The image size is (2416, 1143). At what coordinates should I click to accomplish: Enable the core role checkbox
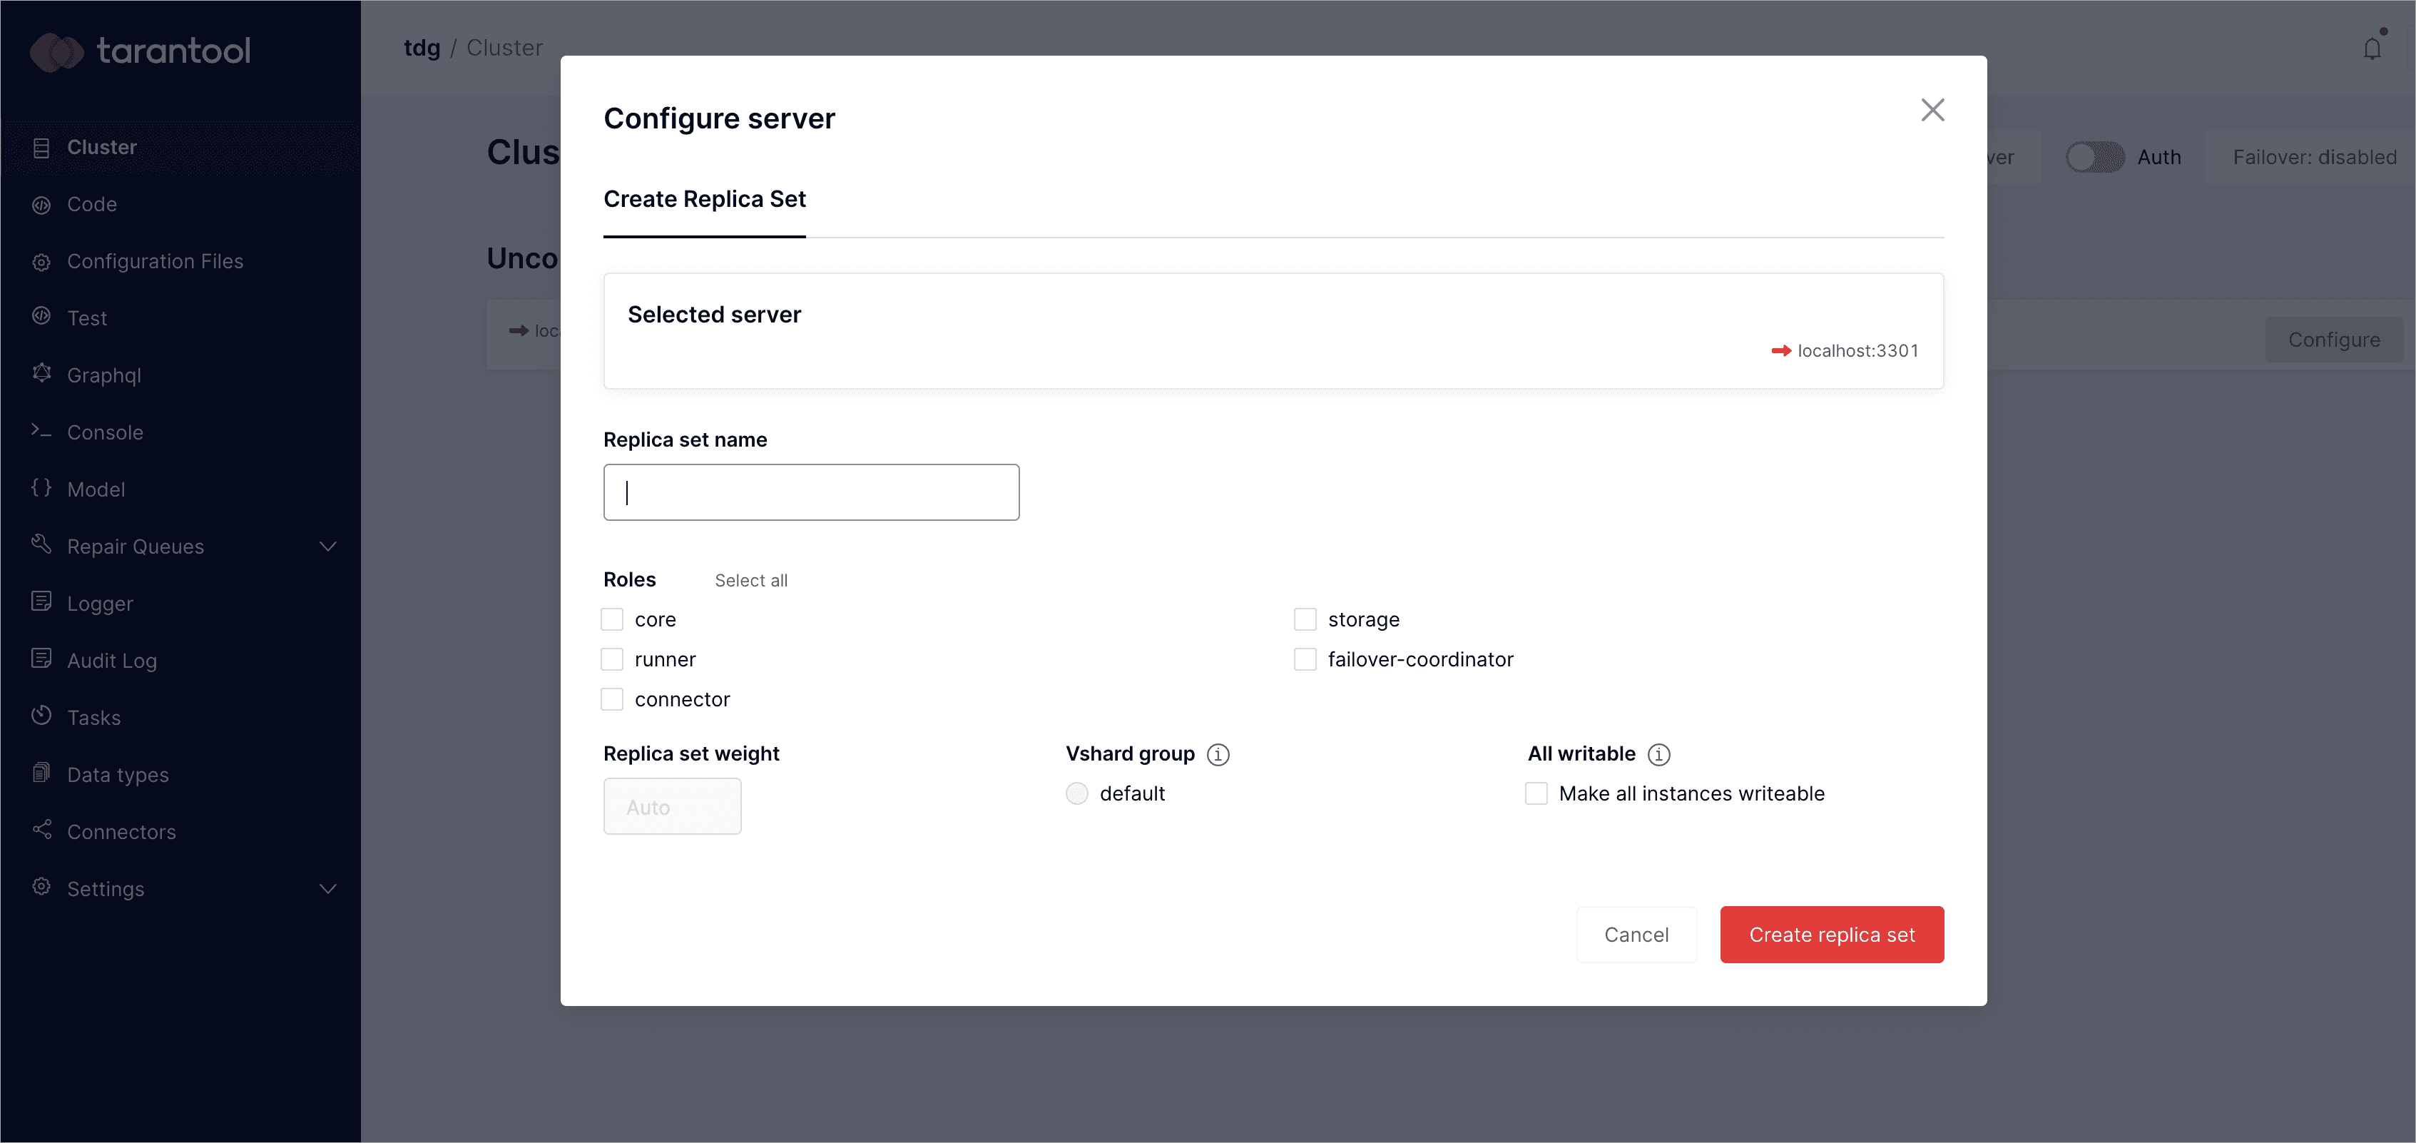[611, 619]
